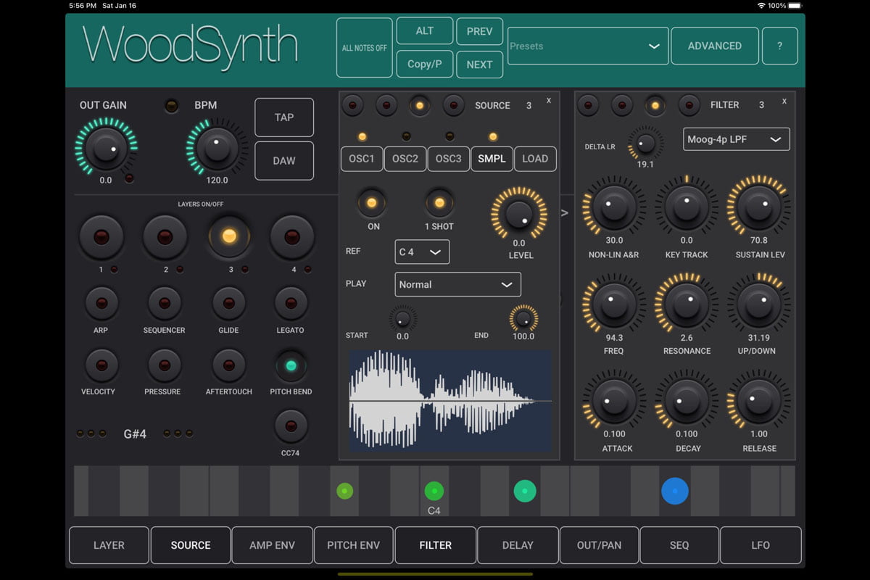Screen dimensions: 870x580
Task: Click the small LED beside OUT GAIN label
Action: [172, 106]
